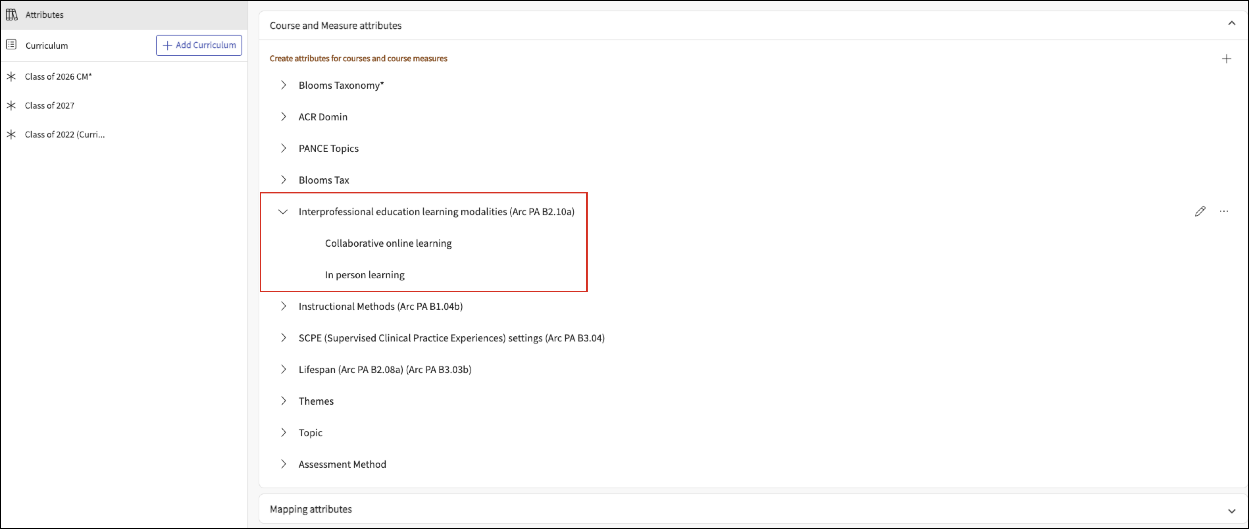This screenshot has height=529, width=1249.
Task: Click the Add Curriculum button
Action: [x=199, y=45]
